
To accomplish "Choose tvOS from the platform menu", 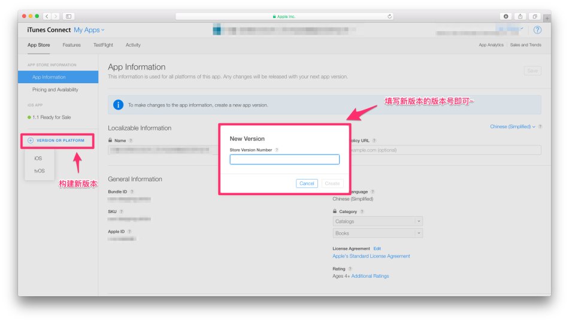I will (39, 171).
